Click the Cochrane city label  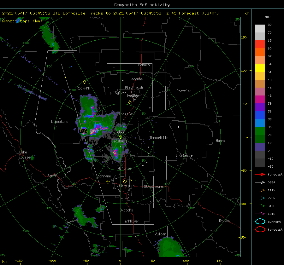103,176
